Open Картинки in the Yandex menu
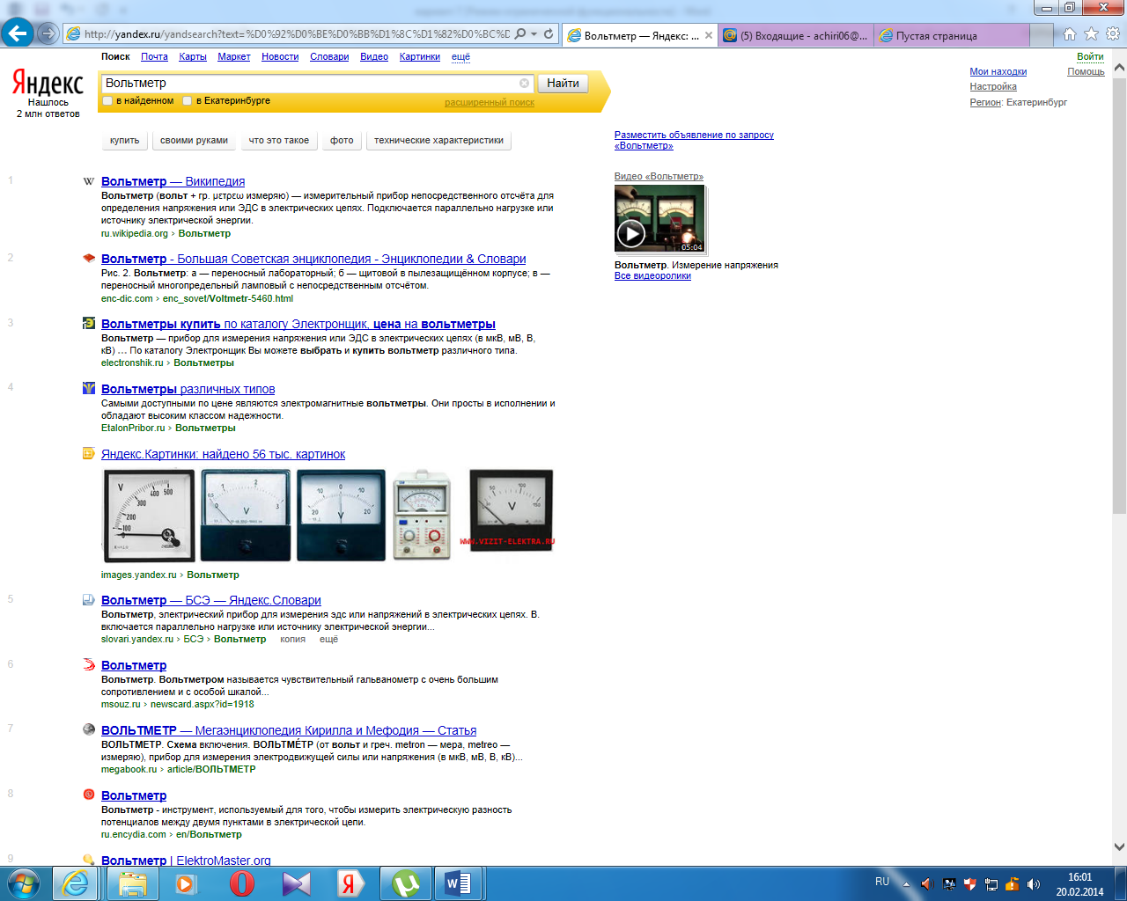Image resolution: width=1127 pixels, height=901 pixels. point(420,56)
